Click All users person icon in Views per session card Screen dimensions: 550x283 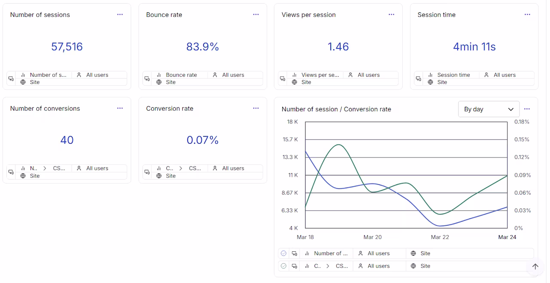pos(351,75)
